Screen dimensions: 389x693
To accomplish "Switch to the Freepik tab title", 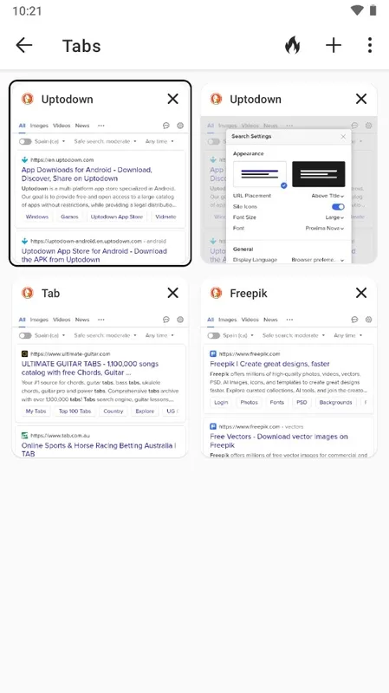I will pos(249,293).
